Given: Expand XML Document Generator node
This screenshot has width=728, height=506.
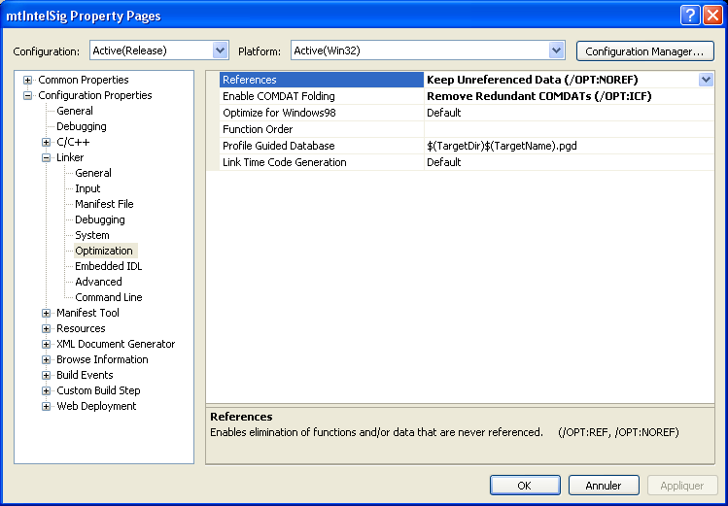Looking at the screenshot, I should pos(46,344).
